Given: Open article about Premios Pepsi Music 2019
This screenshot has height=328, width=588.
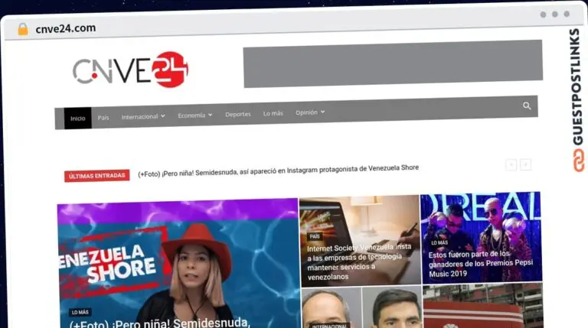Looking at the screenshot, I should pos(480,264).
